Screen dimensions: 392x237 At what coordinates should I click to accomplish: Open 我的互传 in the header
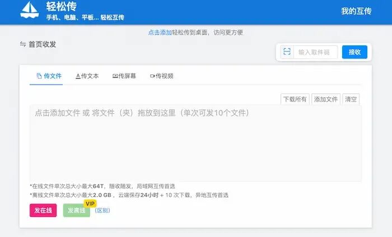[x=356, y=11]
